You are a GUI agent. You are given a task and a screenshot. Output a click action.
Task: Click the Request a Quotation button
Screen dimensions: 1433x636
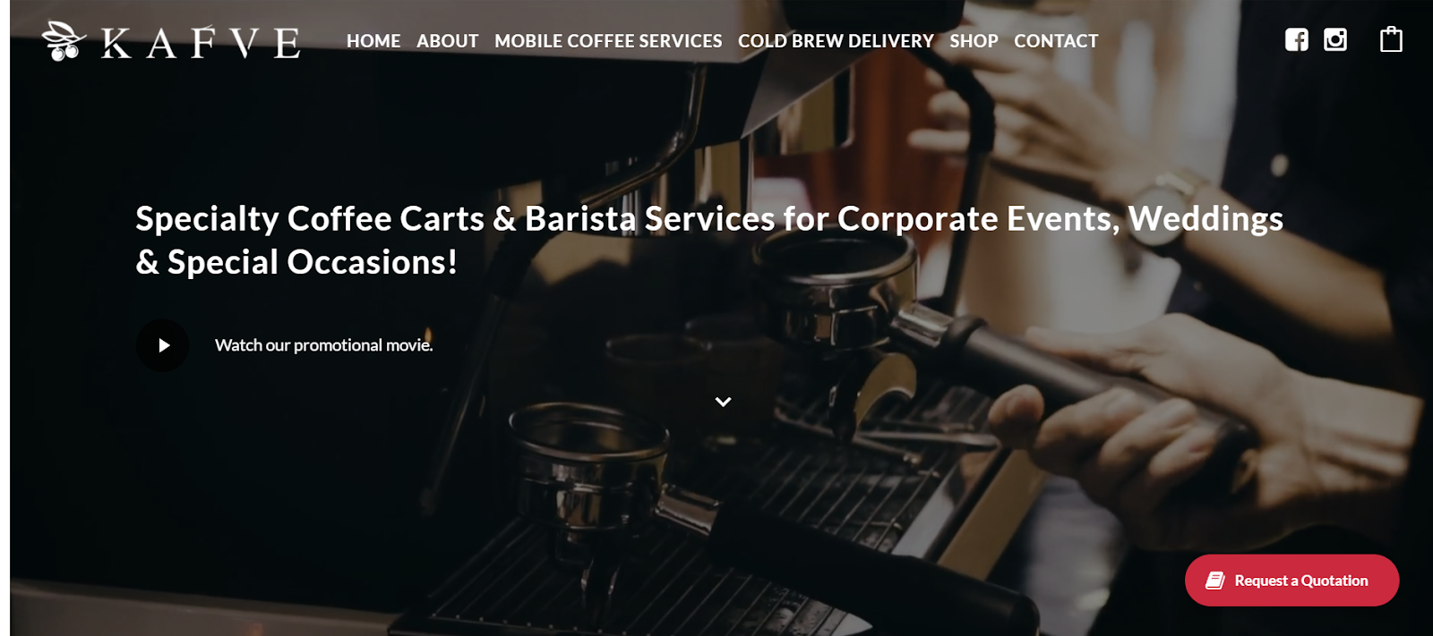pos(1291,581)
